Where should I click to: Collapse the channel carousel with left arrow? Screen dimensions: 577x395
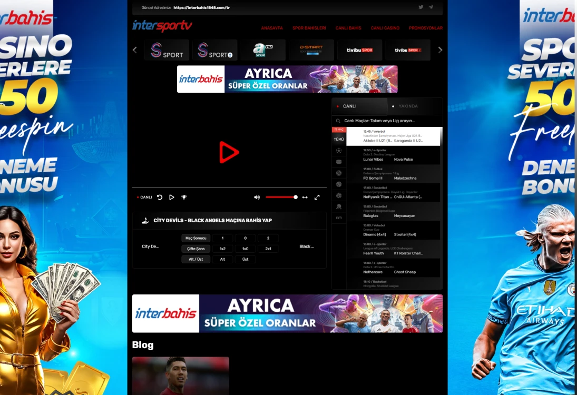pyautogui.click(x=134, y=50)
